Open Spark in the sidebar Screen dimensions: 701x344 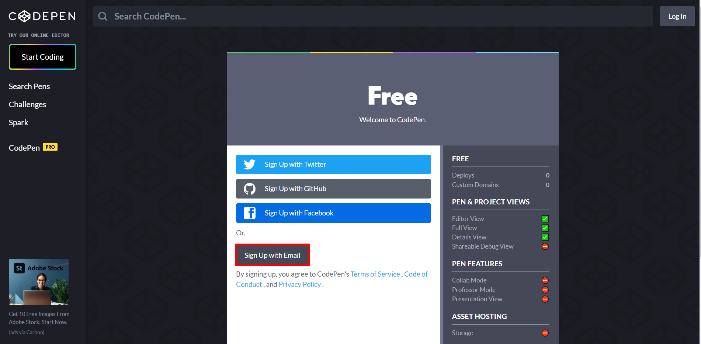tap(18, 122)
